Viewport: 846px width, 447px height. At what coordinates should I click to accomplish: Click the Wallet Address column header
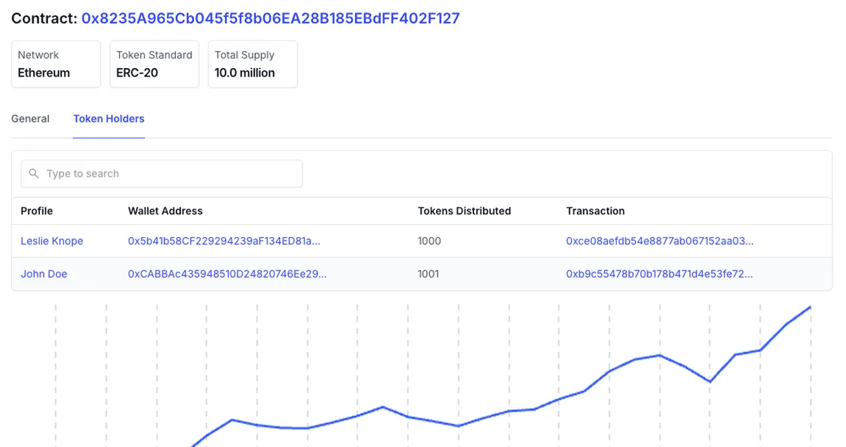point(165,211)
